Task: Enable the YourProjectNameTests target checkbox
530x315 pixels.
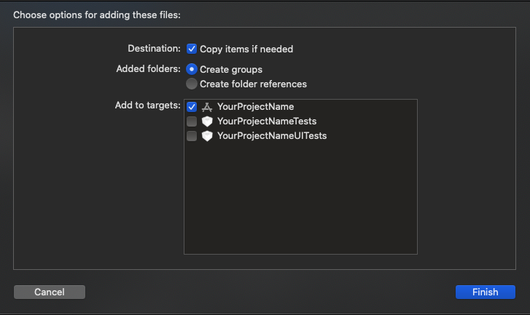Action: (192, 121)
